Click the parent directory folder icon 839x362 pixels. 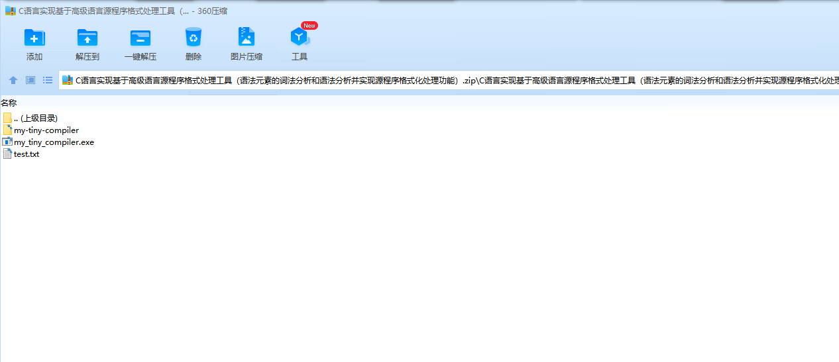(x=7, y=118)
